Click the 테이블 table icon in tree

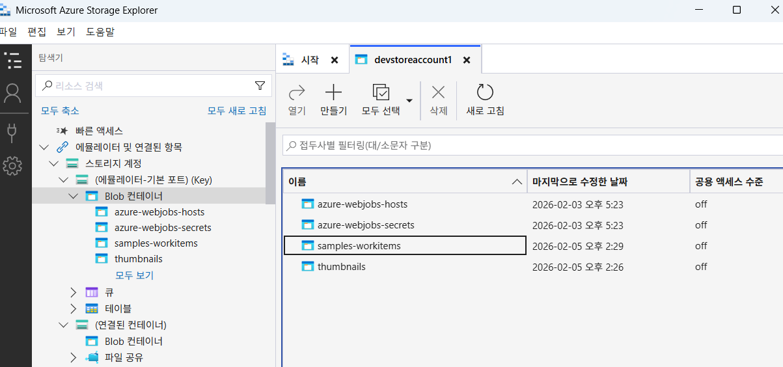(92, 308)
